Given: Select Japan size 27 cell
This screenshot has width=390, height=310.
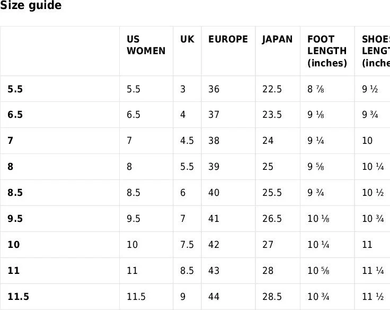Looking at the screenshot, I should point(268,245).
